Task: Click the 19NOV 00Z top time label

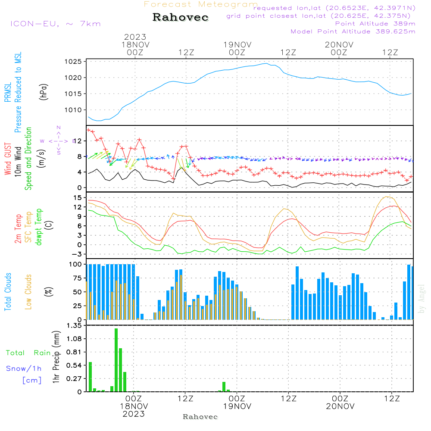Action: (237, 48)
